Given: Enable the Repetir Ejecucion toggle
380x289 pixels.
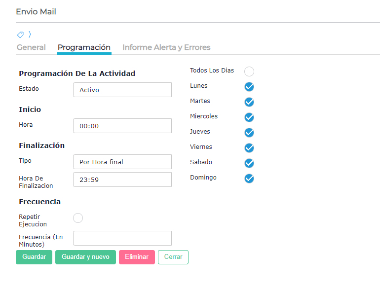Looking at the screenshot, I should point(78,218).
